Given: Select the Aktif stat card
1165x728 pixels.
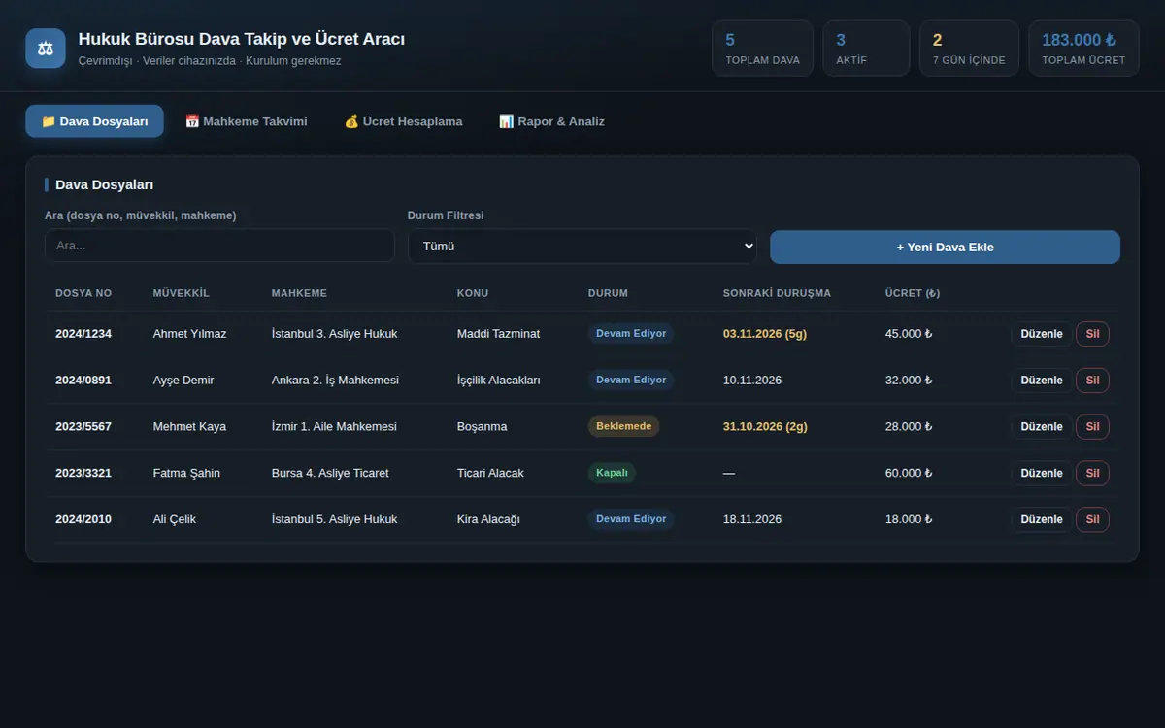Looking at the screenshot, I should point(866,49).
